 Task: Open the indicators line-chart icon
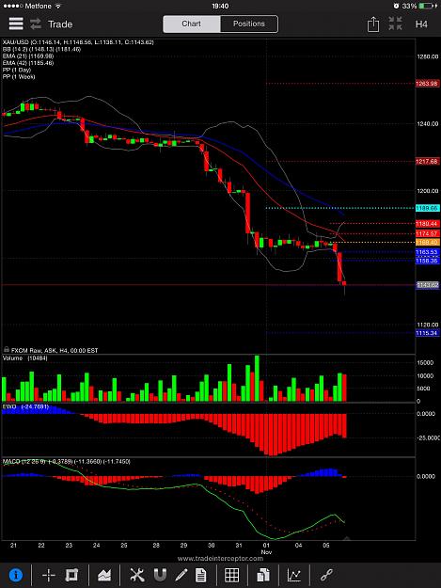(294, 575)
